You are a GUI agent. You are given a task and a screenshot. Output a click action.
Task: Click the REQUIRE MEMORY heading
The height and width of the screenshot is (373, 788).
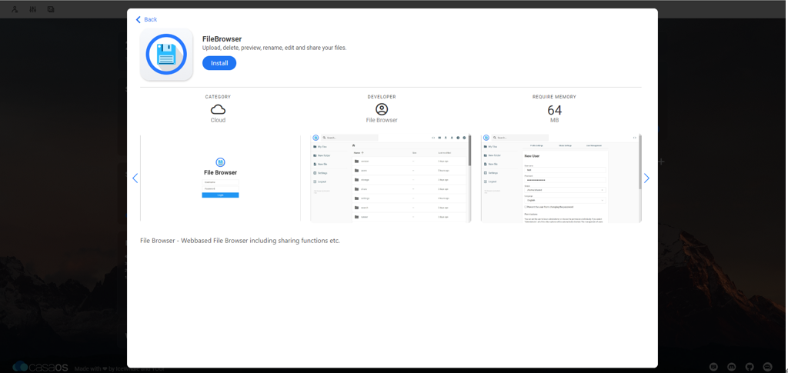[554, 97]
